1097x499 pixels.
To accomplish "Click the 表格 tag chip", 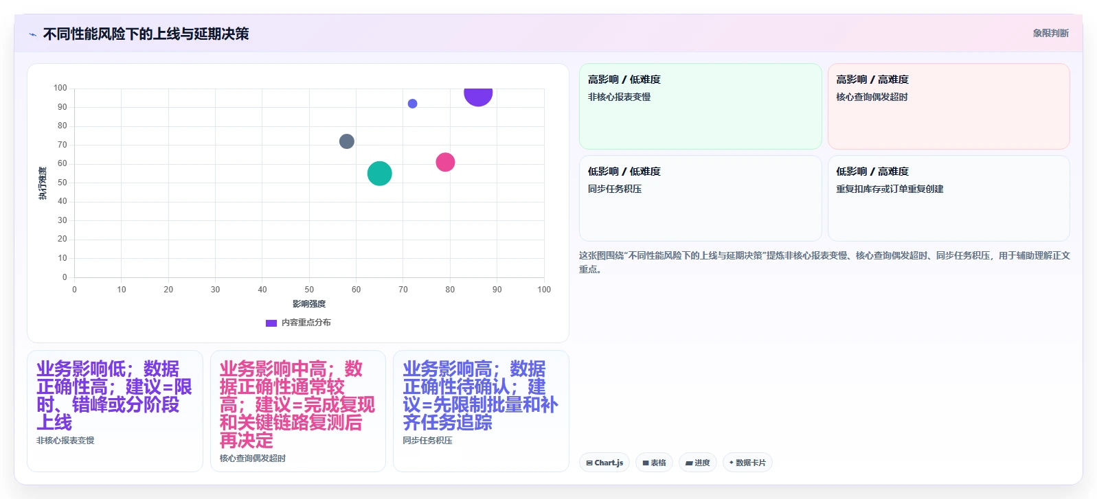I will 654,463.
